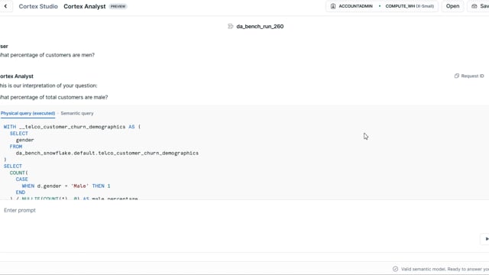Image resolution: width=489 pixels, height=275 pixels.
Task: Go back using the left chevron arrow
Action: click(x=5, y=6)
